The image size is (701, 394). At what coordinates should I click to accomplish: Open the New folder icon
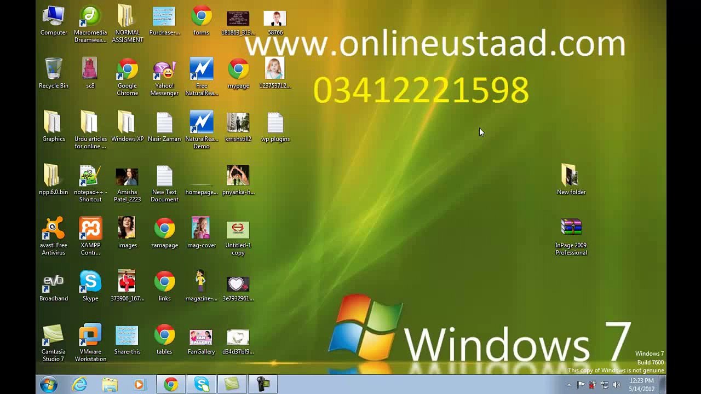click(x=571, y=180)
